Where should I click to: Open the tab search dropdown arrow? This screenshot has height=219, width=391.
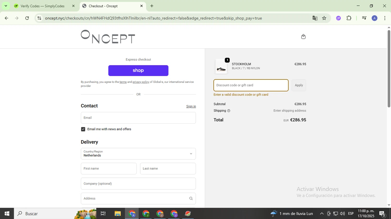coord(6,6)
